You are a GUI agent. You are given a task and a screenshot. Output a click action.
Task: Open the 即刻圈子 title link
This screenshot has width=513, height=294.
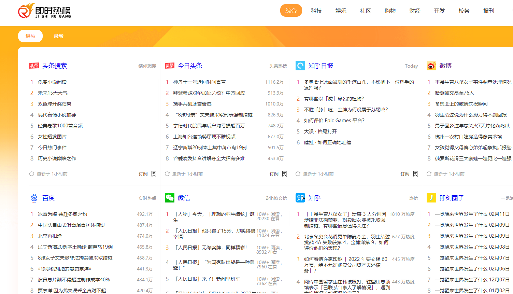click(452, 198)
